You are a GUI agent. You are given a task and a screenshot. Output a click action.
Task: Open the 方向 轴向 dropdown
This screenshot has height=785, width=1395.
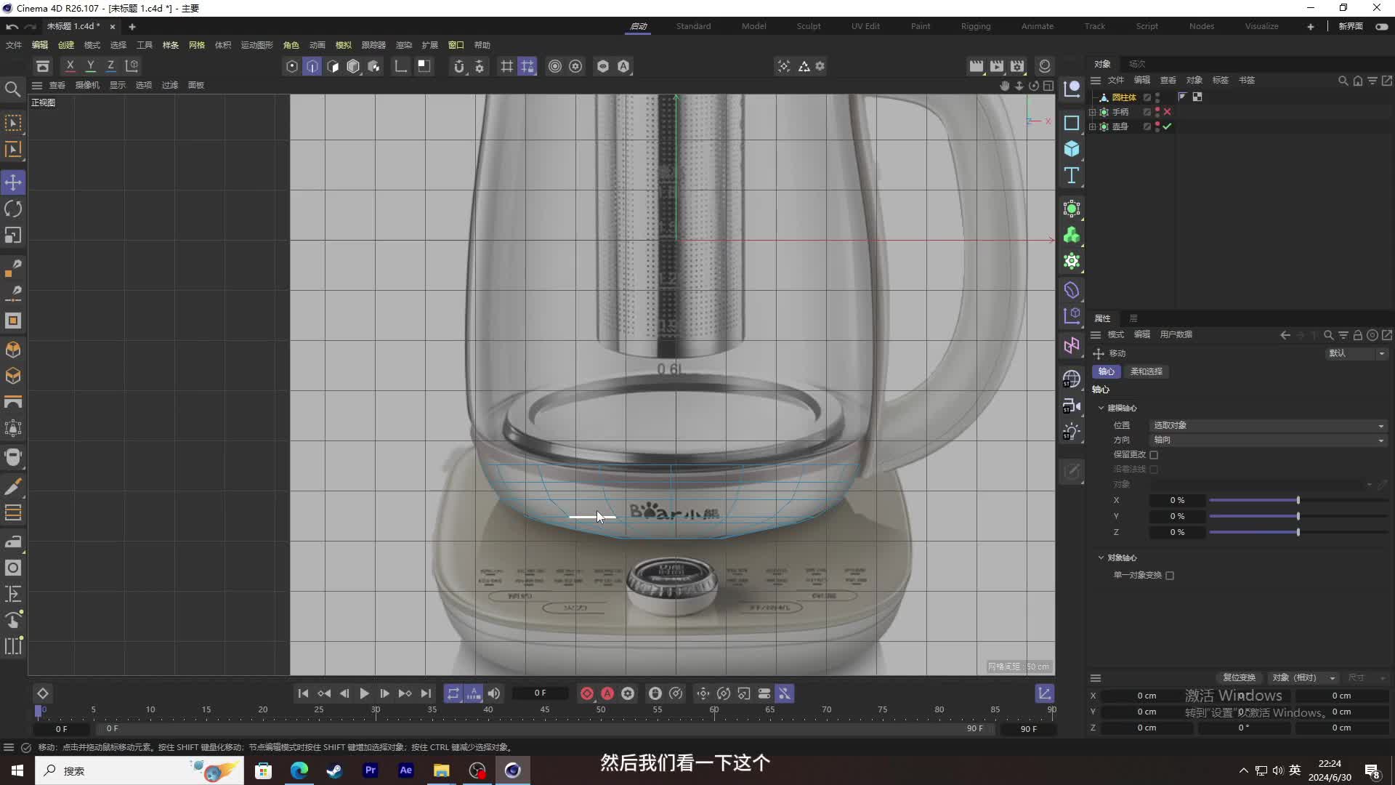1269,440
